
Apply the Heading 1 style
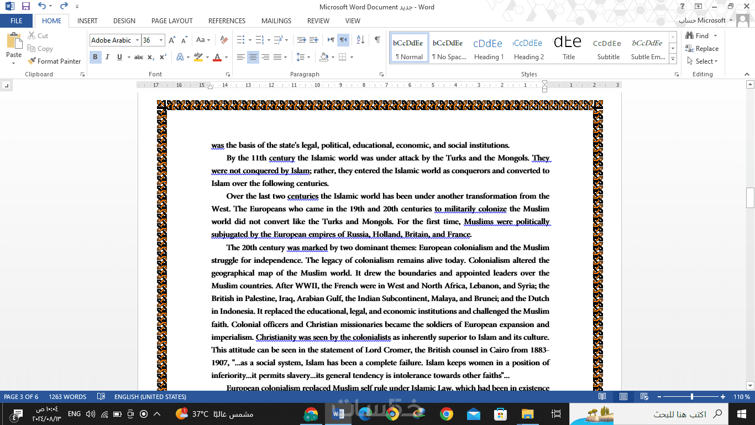tap(489, 48)
